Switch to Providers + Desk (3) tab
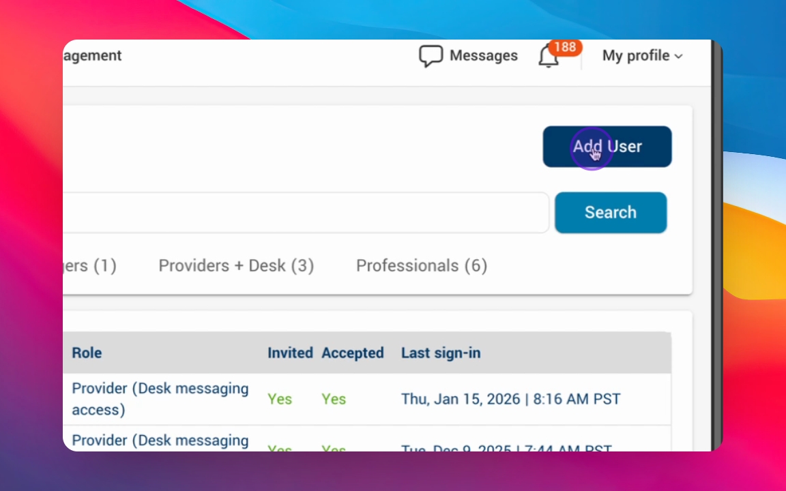Viewport: 786px width, 491px height. [x=236, y=265]
